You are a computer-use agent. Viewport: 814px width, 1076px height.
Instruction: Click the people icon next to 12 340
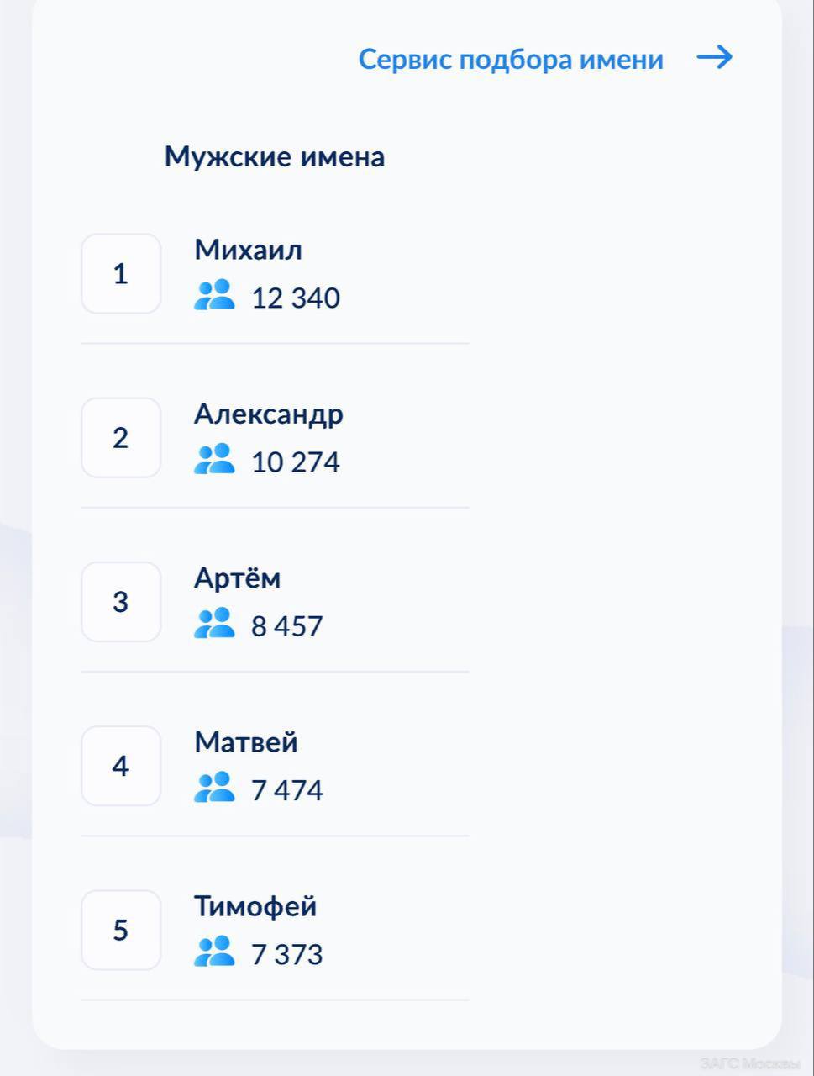click(x=214, y=295)
